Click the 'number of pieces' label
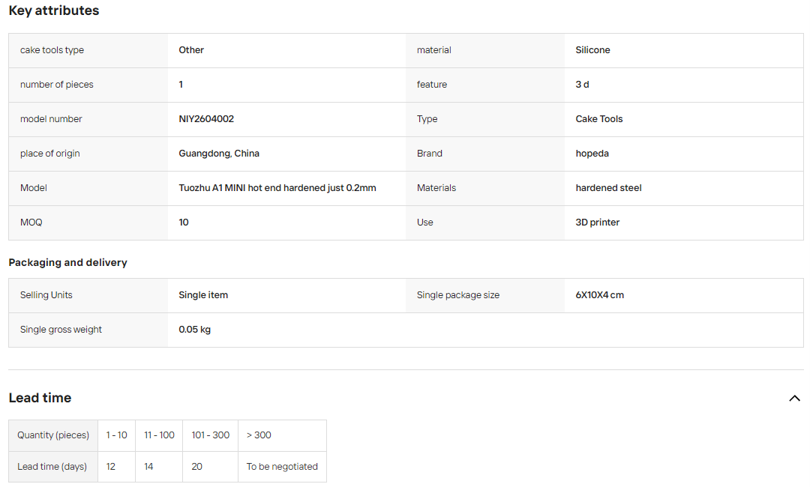Viewport: 810px width, 487px height. (57, 85)
